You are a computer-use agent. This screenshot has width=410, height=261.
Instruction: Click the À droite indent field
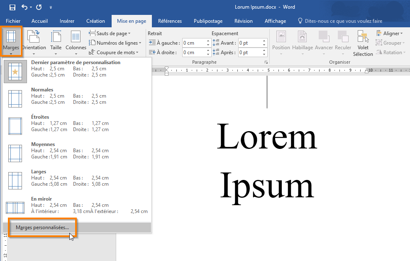point(194,53)
